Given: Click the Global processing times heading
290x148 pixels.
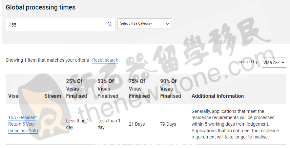Looking at the screenshot, I should coord(40,8).
